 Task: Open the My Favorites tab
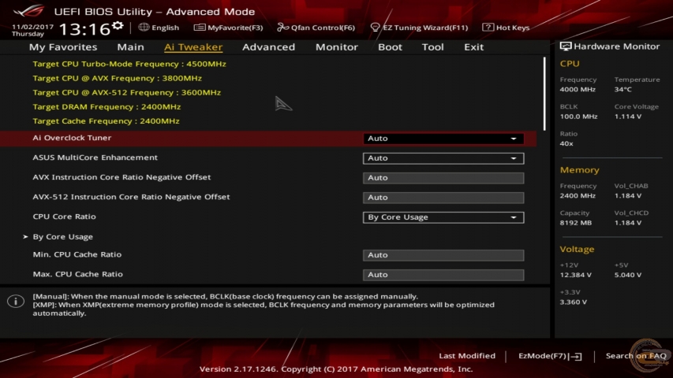click(63, 47)
